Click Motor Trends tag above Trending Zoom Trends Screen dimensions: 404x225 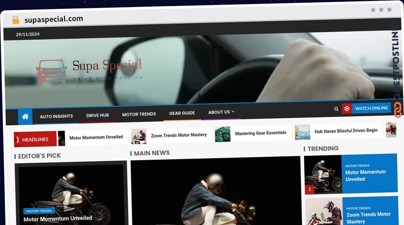click(358, 208)
